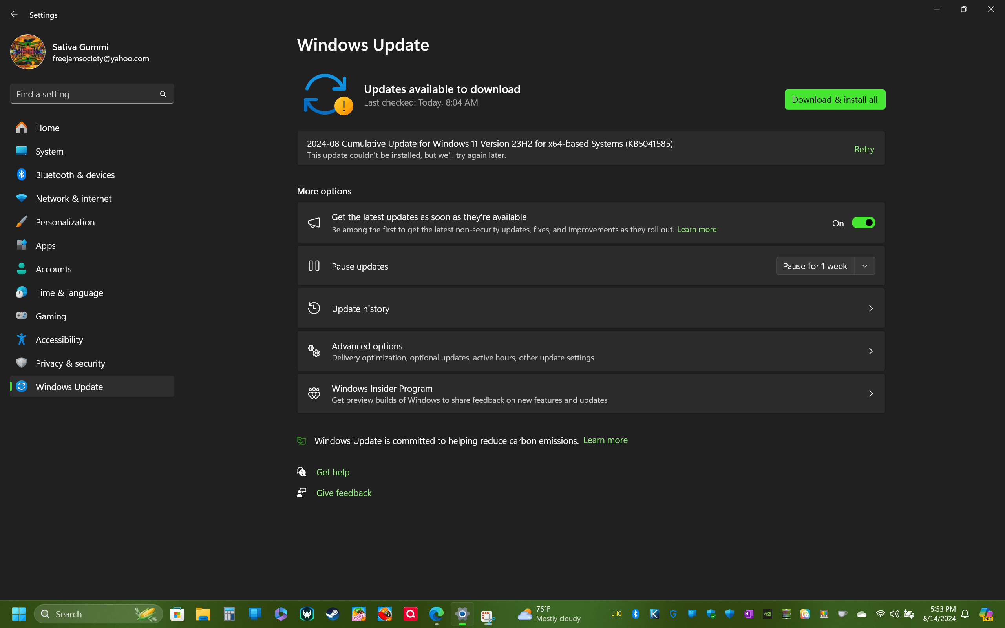Click the search magnifier icon in Find a setting
Viewport: 1005px width, 628px height.
pyautogui.click(x=163, y=94)
